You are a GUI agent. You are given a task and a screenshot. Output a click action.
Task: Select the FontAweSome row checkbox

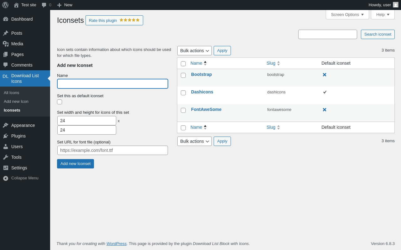183,110
